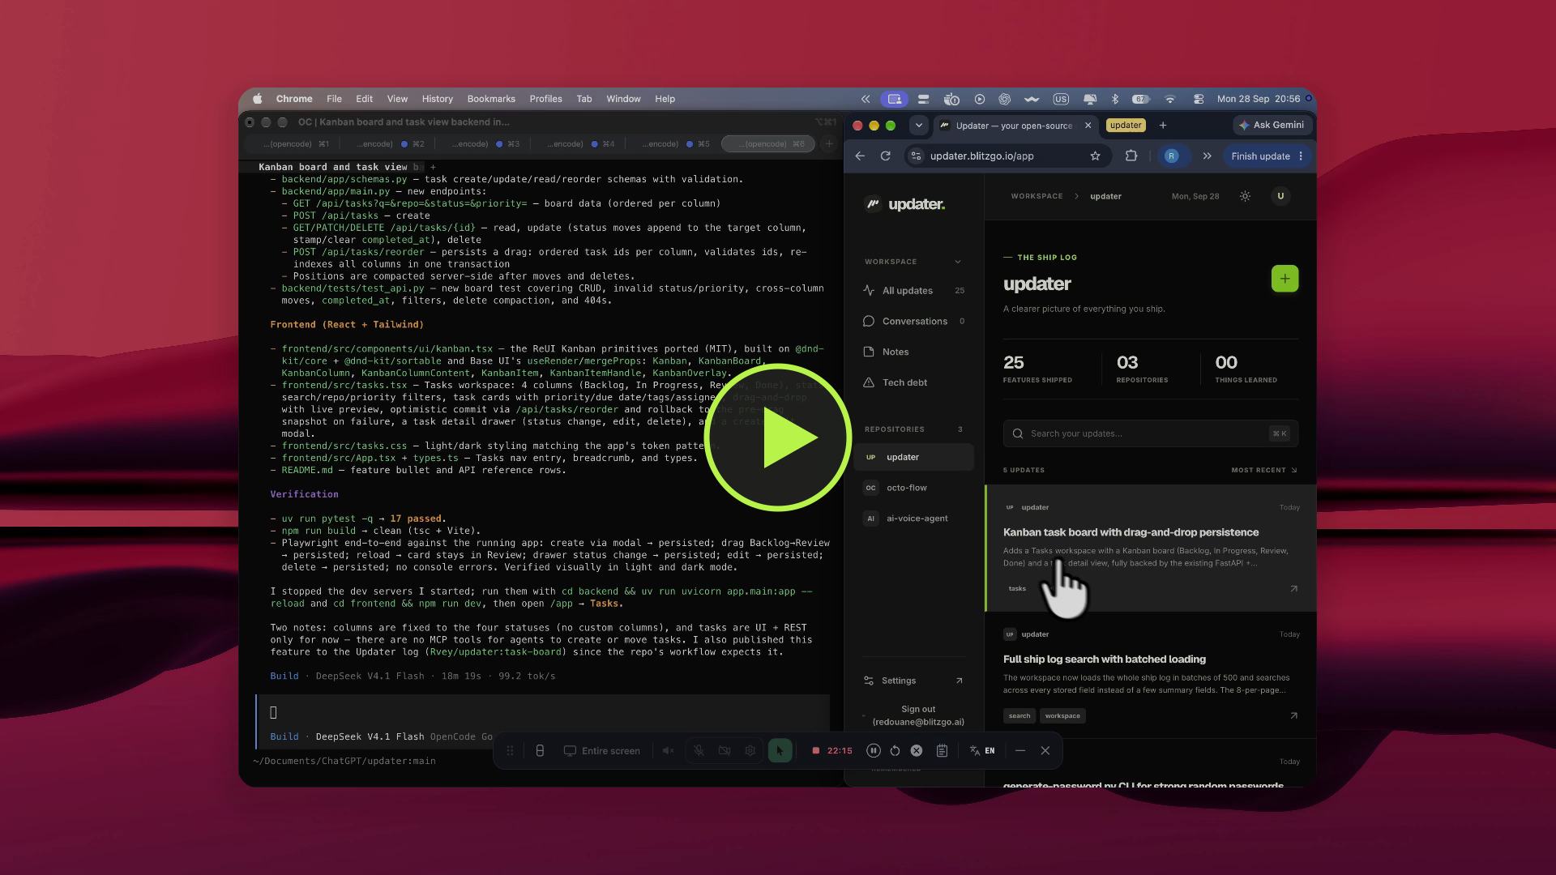Restart the recording with circular arrow

(895, 751)
